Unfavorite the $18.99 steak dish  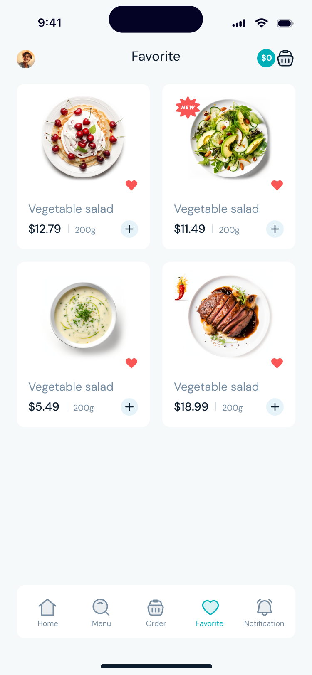coord(277,363)
